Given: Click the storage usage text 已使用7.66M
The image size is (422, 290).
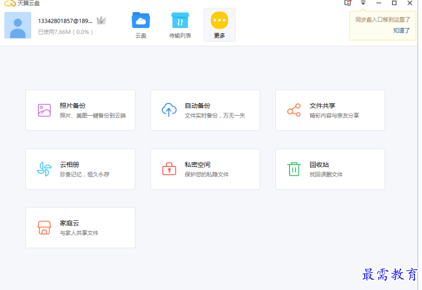Looking at the screenshot, I should pyautogui.click(x=65, y=32).
